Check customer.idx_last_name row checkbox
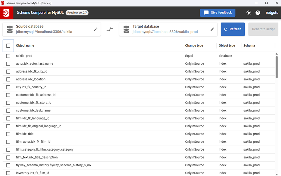The width and height of the screenshot is (281, 176). 8,111
